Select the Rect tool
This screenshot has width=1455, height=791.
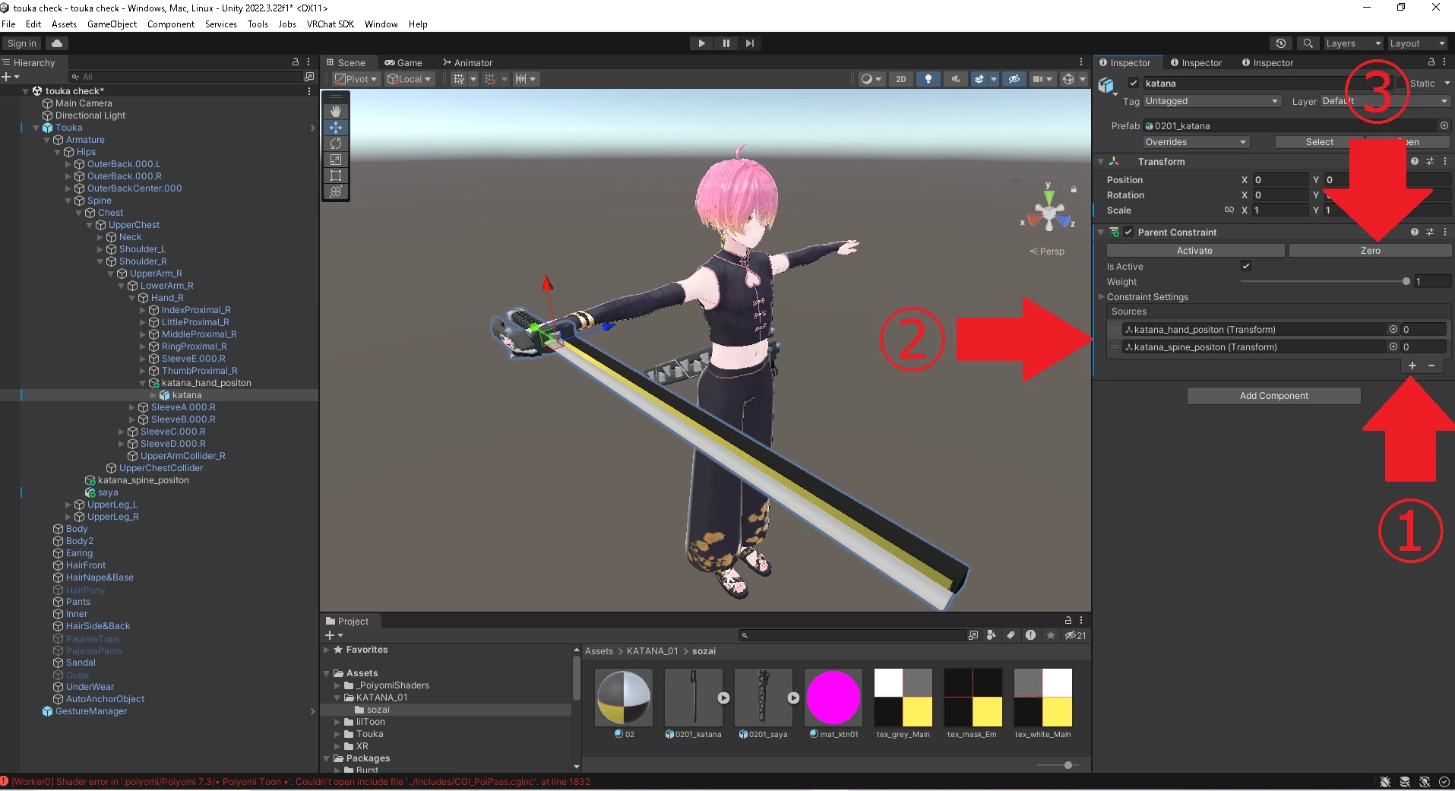(x=336, y=176)
